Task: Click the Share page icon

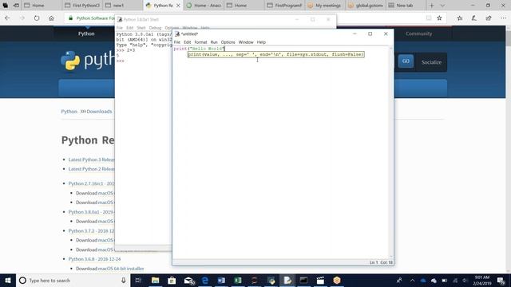Action: (x=488, y=18)
